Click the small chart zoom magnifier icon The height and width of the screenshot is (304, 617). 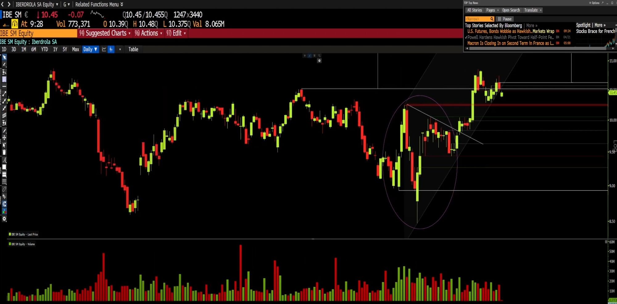pos(319,56)
